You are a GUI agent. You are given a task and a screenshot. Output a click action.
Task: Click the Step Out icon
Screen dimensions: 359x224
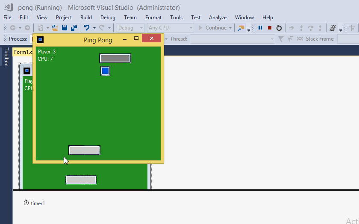pyautogui.click(x=320, y=28)
